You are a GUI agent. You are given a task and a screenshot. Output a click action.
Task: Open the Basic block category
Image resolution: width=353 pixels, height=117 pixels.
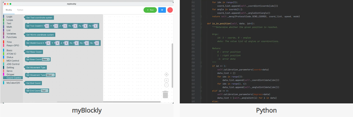(x=9, y=50)
